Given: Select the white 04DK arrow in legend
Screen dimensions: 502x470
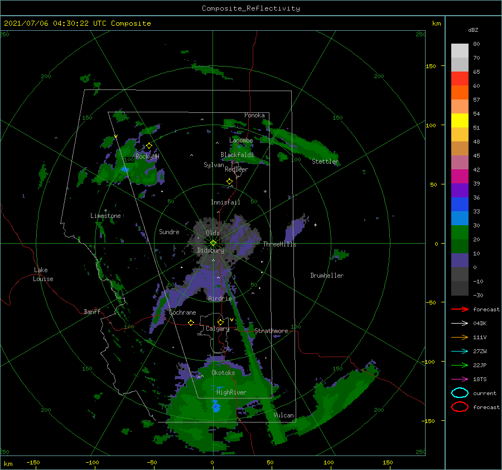Looking at the screenshot, I should click(460, 323).
